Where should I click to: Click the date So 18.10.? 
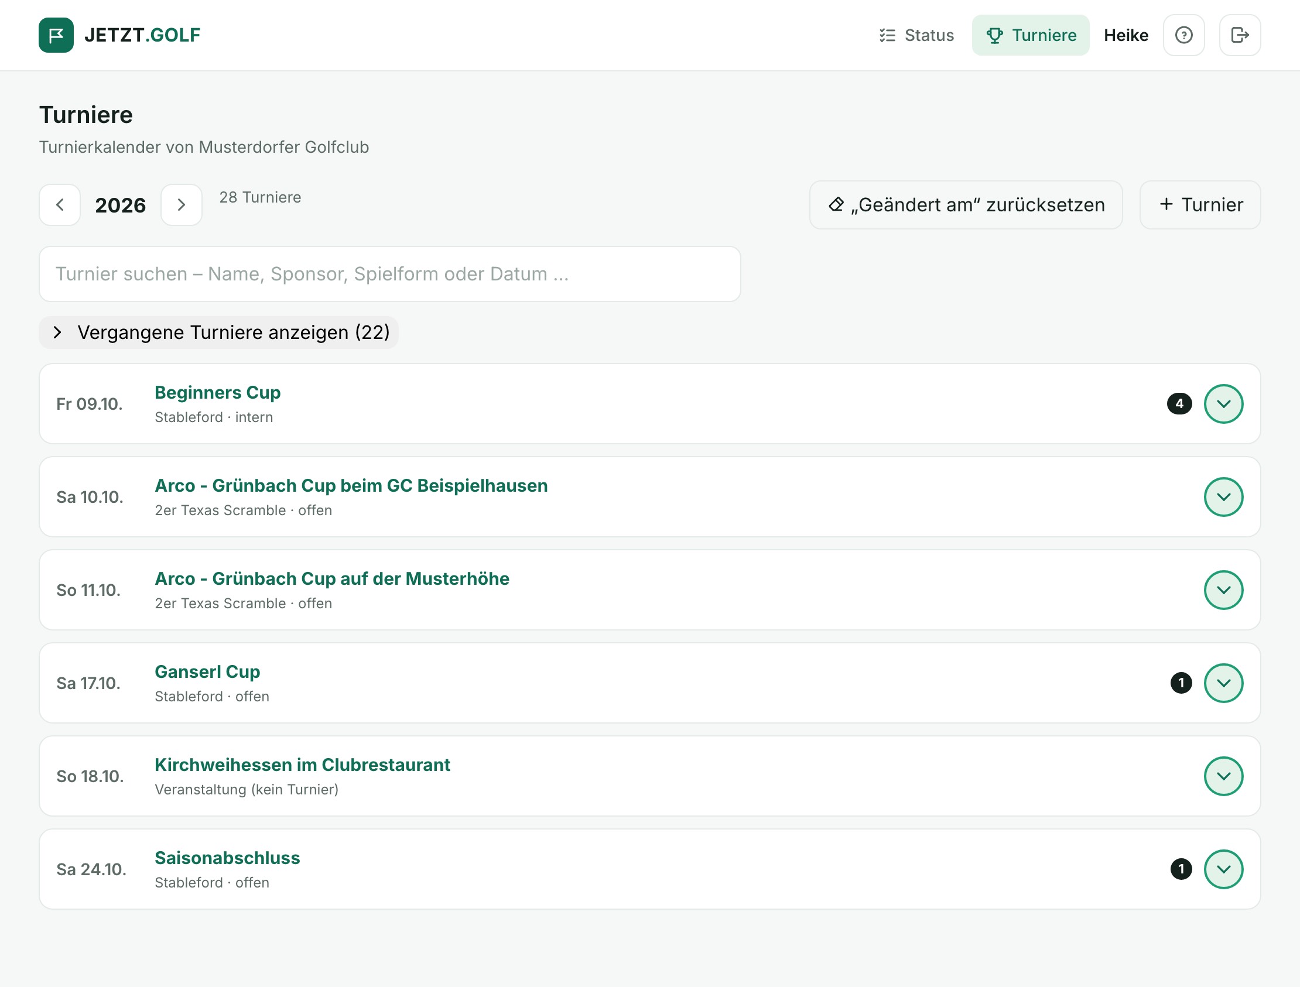(90, 776)
